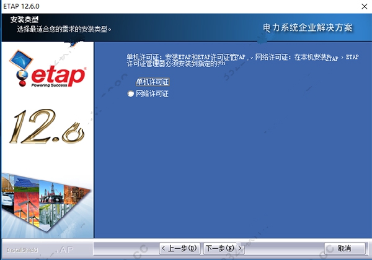Screen dimensions: 372x260
Task: Go back with 上一步(B) button
Action: 180,248
